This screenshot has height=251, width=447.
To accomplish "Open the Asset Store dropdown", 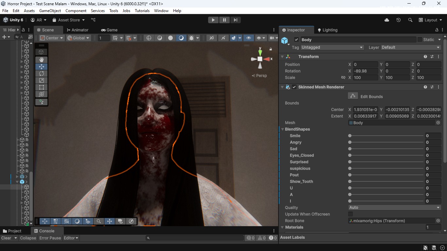I will 68,20.
